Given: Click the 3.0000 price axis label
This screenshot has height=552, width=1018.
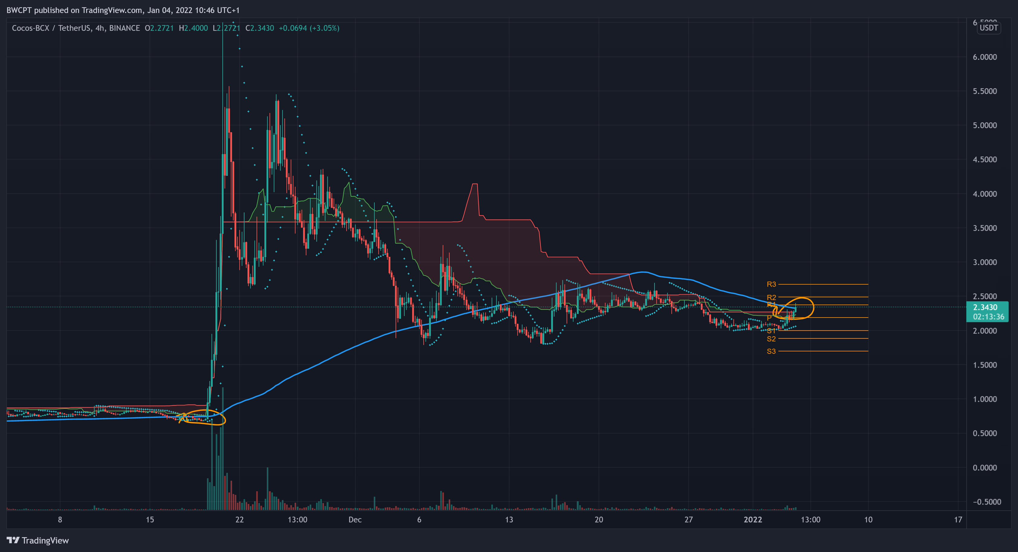Looking at the screenshot, I should pyautogui.click(x=984, y=262).
